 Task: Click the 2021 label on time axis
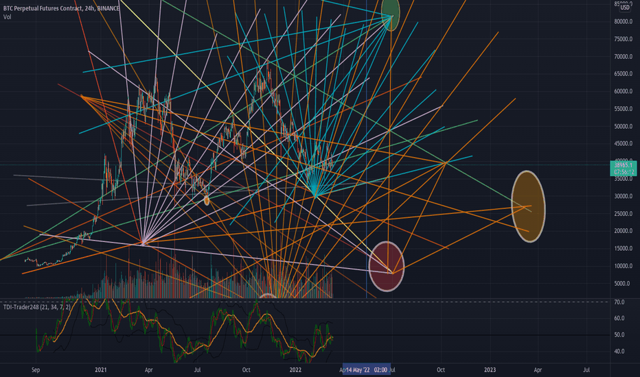click(100, 369)
